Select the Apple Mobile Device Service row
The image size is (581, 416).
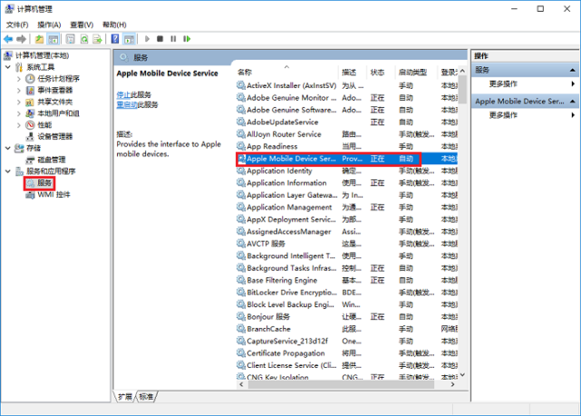(x=347, y=159)
